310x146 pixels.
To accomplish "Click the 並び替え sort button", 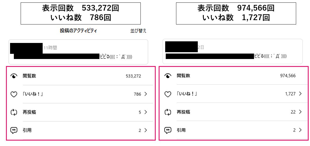I will [x=138, y=31].
